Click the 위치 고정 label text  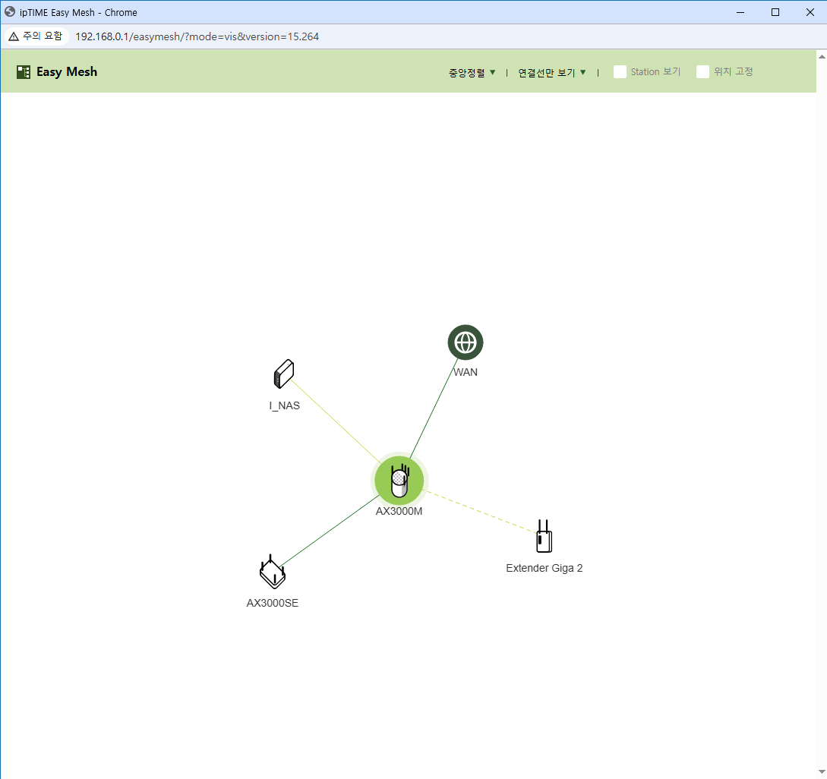(733, 71)
